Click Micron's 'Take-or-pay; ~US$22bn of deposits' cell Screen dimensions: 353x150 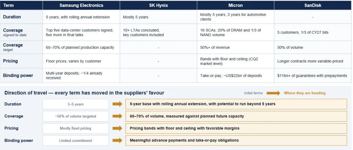point(236,76)
